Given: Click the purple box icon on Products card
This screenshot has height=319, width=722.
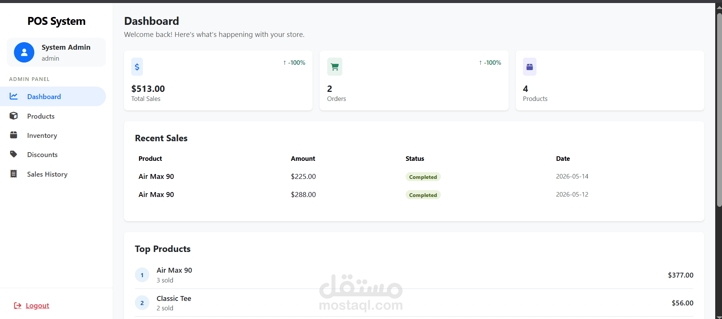Looking at the screenshot, I should point(530,67).
